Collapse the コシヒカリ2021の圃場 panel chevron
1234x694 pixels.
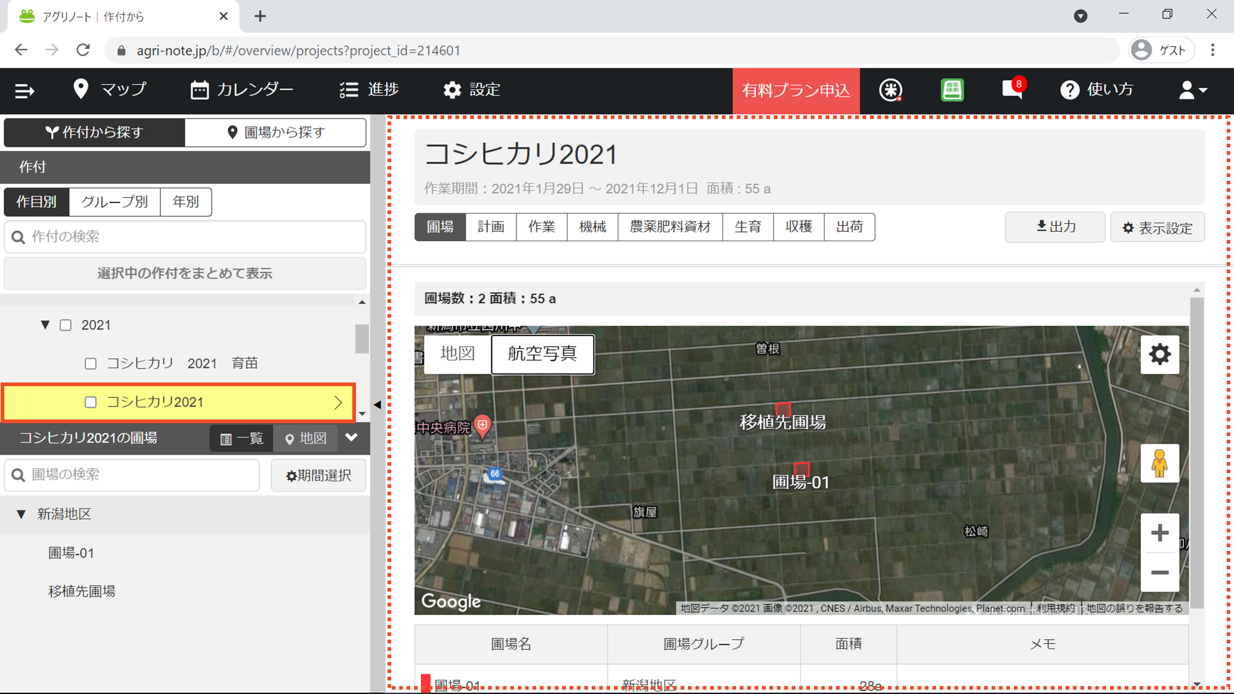point(352,437)
